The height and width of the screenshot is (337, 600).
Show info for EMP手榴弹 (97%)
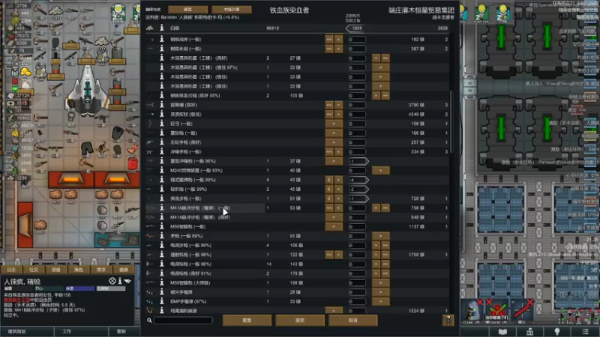pos(162,302)
